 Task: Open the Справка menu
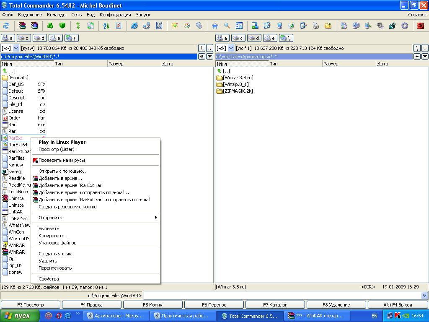(417, 15)
